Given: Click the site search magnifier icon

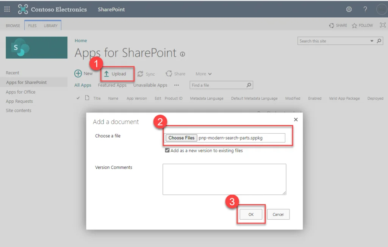Looking at the screenshot, I should point(379,41).
